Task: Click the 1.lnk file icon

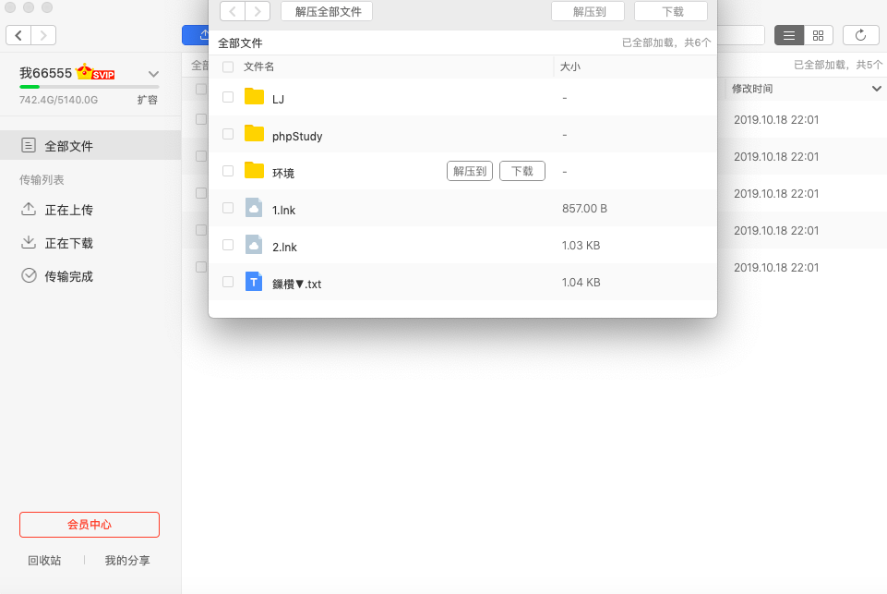Action: [x=255, y=209]
